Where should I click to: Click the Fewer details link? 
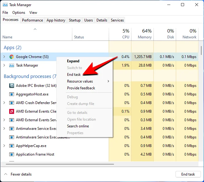pyautogui.click(x=21, y=174)
